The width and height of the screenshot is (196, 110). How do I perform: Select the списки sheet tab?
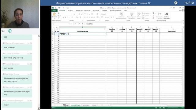point(94,105)
